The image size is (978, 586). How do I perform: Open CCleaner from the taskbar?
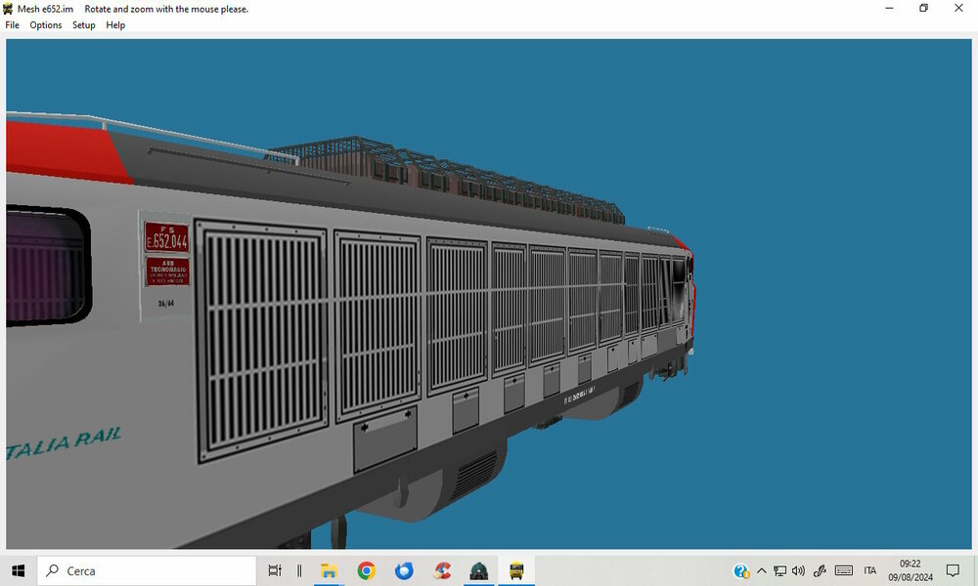coord(442,570)
